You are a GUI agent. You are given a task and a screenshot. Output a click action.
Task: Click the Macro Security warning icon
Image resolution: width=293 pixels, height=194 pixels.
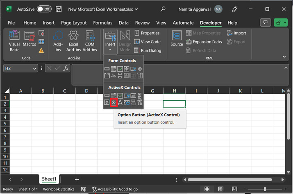coord(41,50)
